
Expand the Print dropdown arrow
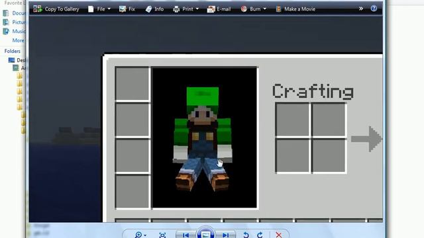(197, 9)
